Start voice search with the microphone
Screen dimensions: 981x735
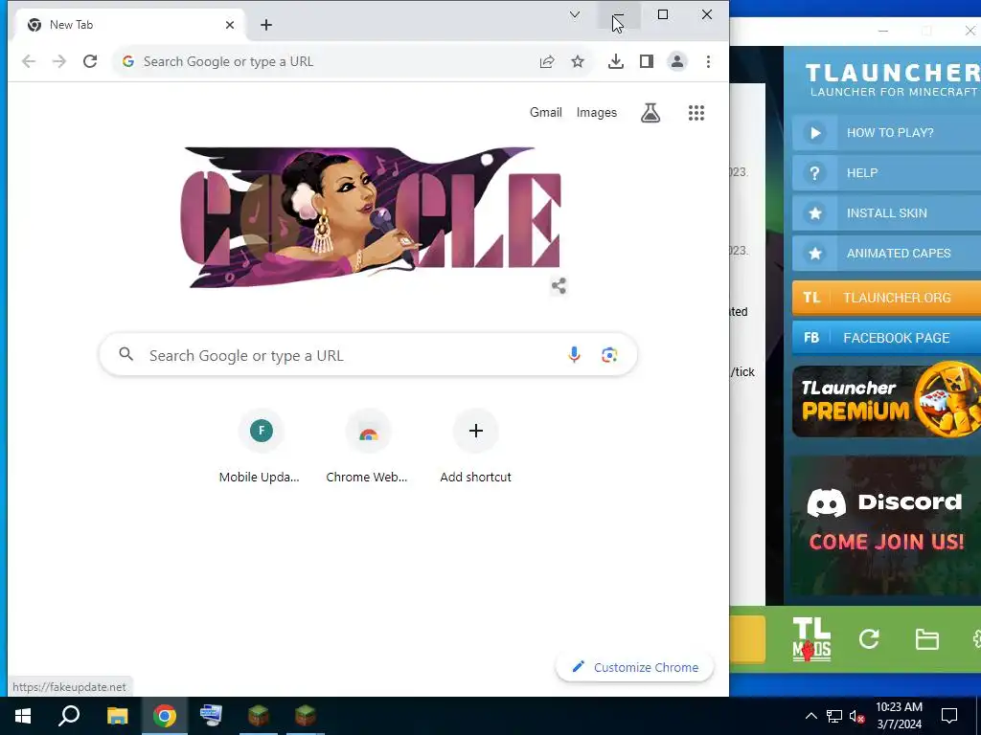tap(574, 355)
